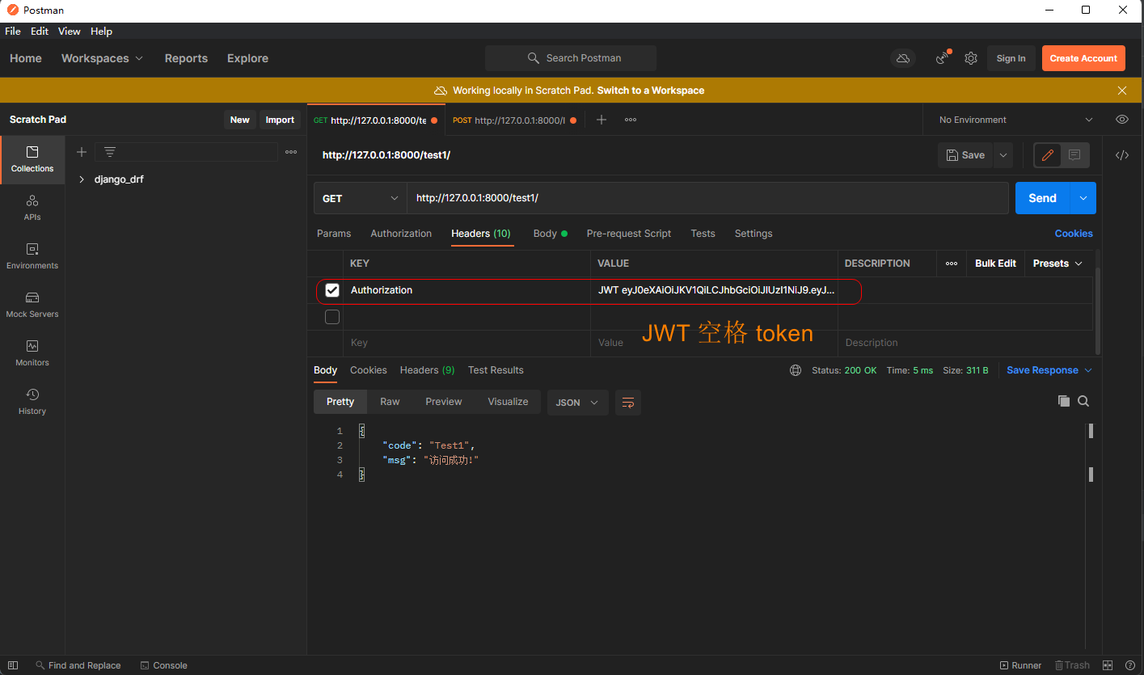The image size is (1144, 675).
Task: Open the Save dropdown arrow
Action: point(1003,155)
